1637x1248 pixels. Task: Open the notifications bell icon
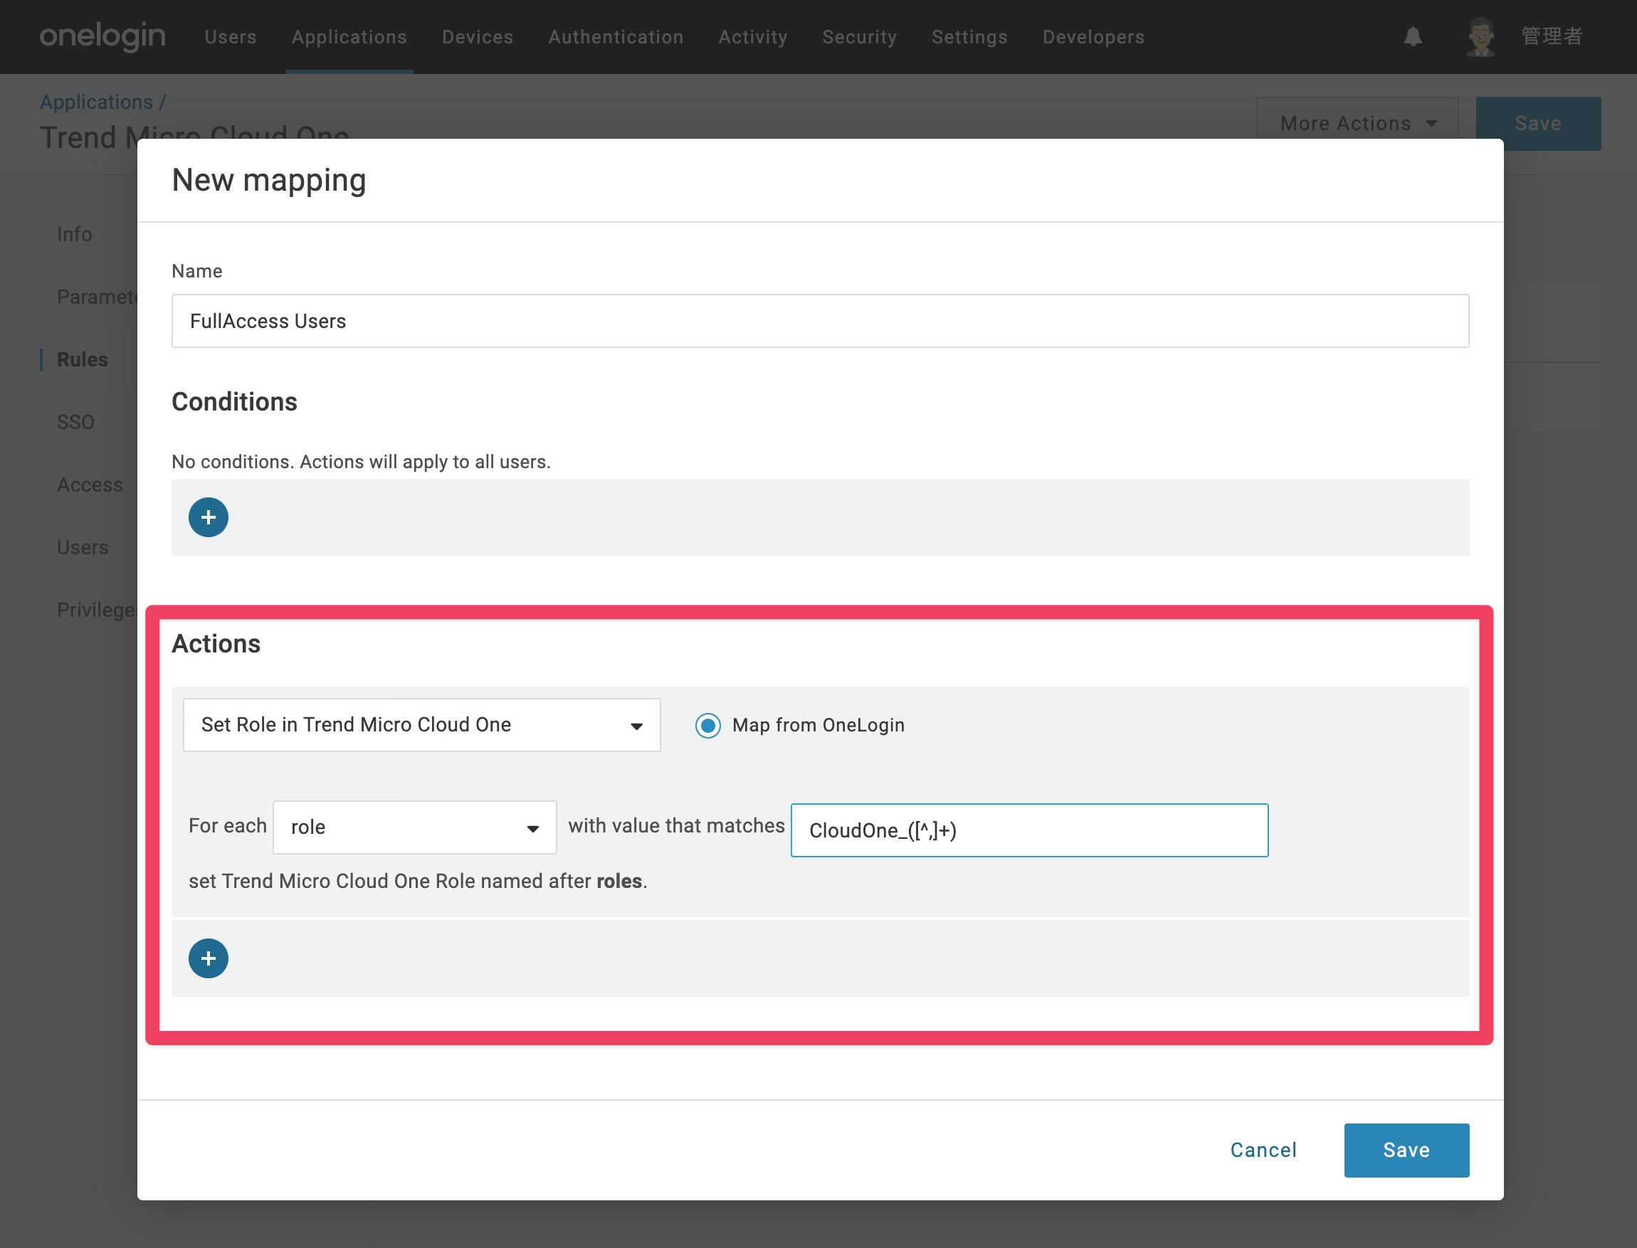click(1413, 36)
